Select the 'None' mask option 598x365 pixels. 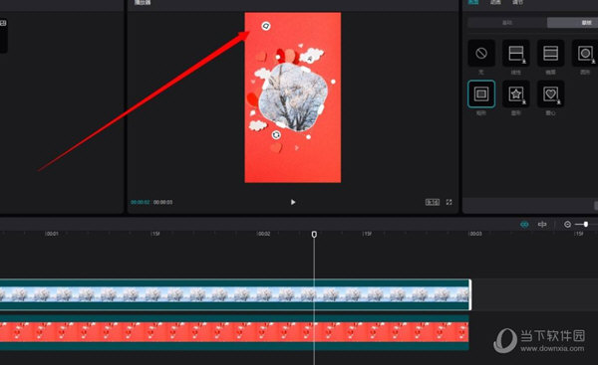pos(481,54)
